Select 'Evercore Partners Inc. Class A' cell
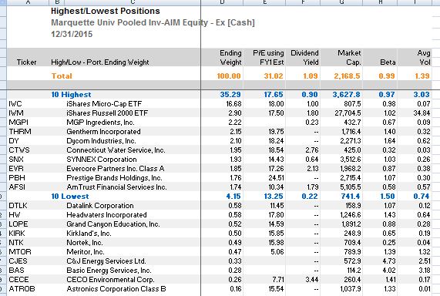The width and height of the screenshot is (440, 296). pyautogui.click(x=116, y=169)
